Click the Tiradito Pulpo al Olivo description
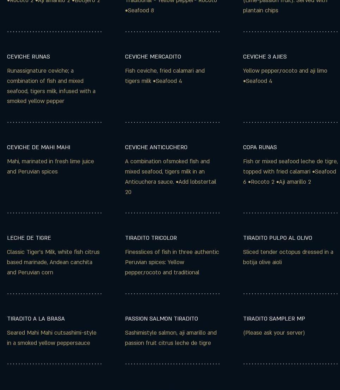 click(288, 257)
